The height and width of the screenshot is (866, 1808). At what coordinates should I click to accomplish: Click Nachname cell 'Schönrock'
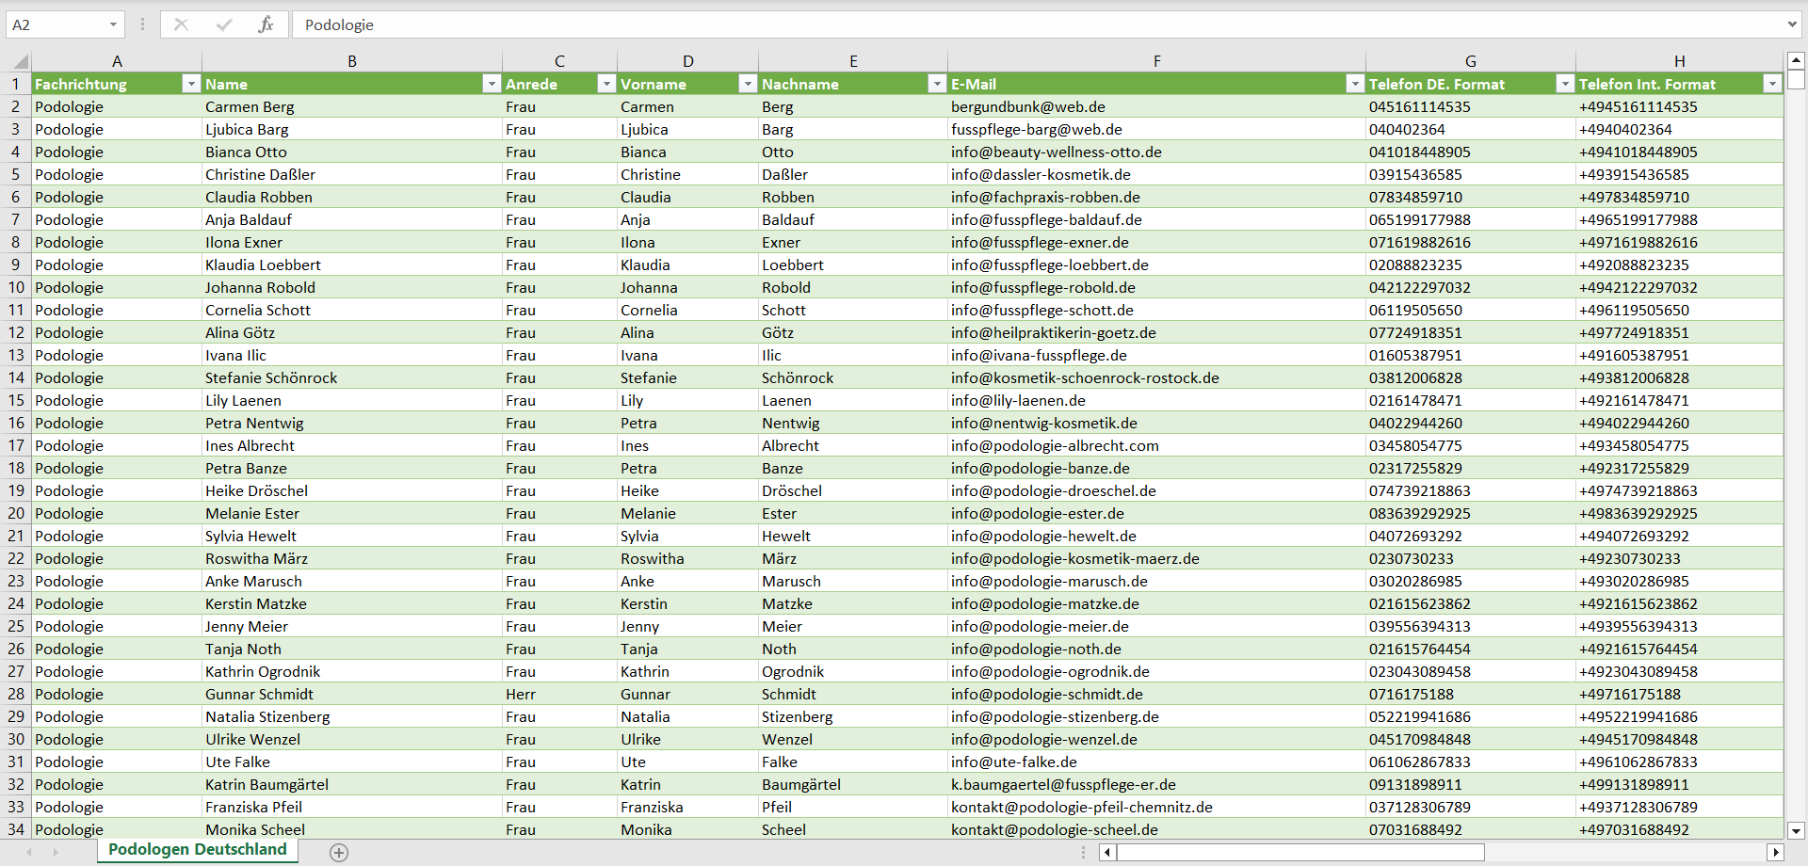tap(853, 377)
